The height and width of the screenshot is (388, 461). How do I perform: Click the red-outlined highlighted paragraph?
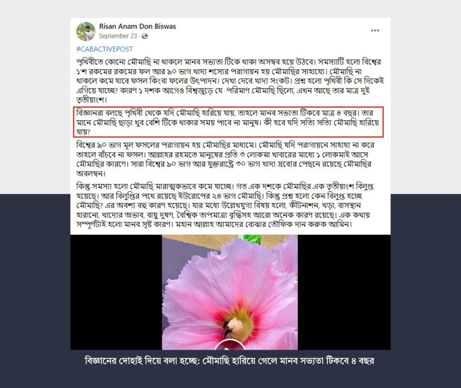click(x=228, y=122)
